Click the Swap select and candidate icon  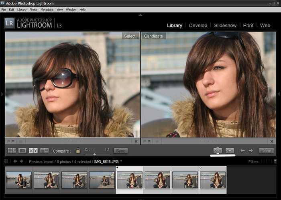tap(218, 151)
